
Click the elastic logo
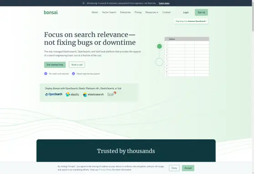point(72,94)
